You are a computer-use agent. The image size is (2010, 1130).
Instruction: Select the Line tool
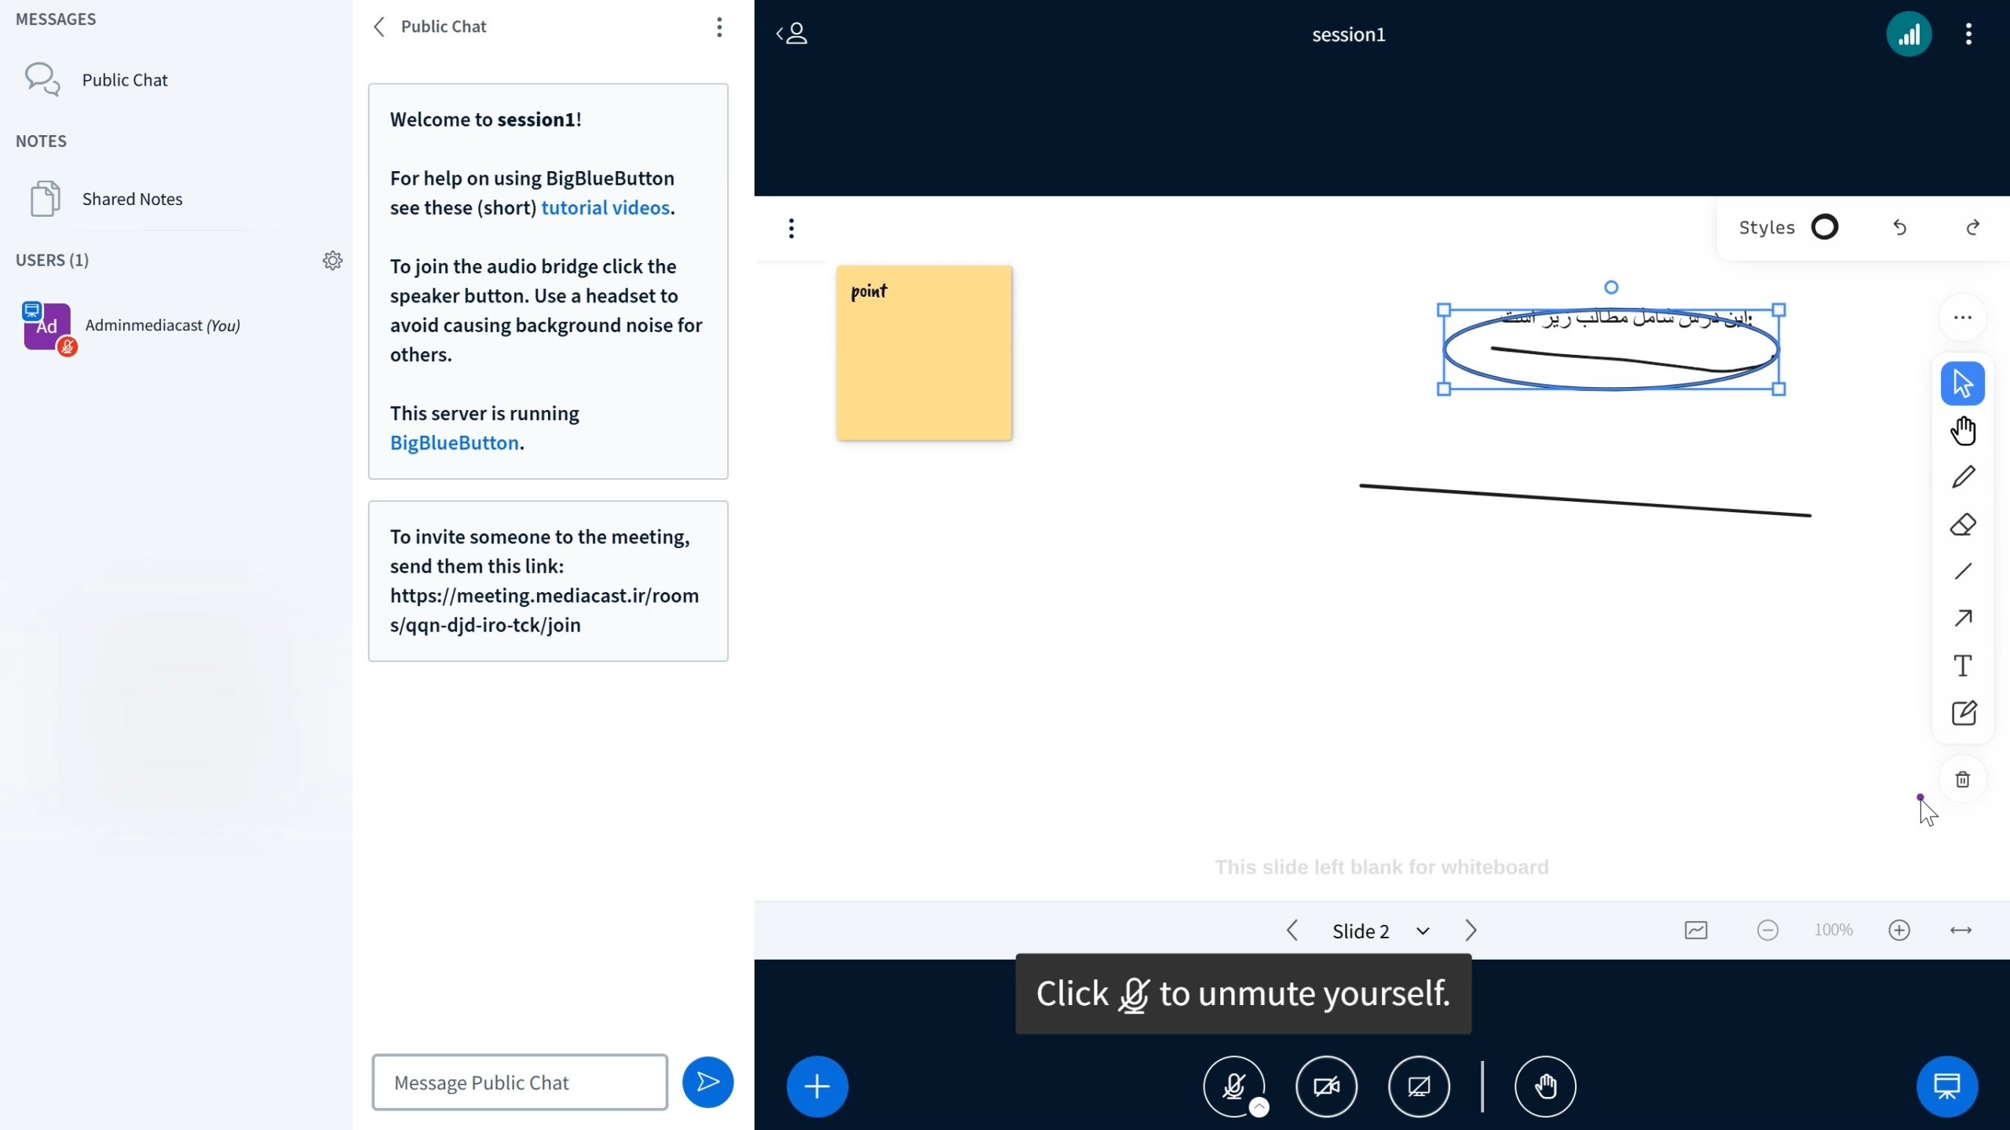click(x=1963, y=572)
